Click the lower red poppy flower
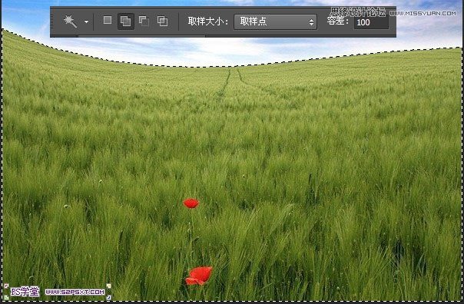464x304 pixels. click(x=199, y=276)
